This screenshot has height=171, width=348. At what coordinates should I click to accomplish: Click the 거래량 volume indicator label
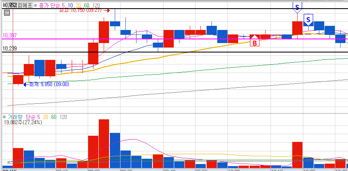pyautogui.click(x=15, y=117)
